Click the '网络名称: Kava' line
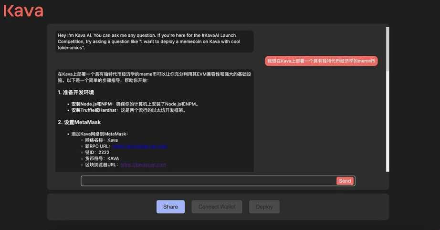The image size is (440, 230). [x=101, y=140]
